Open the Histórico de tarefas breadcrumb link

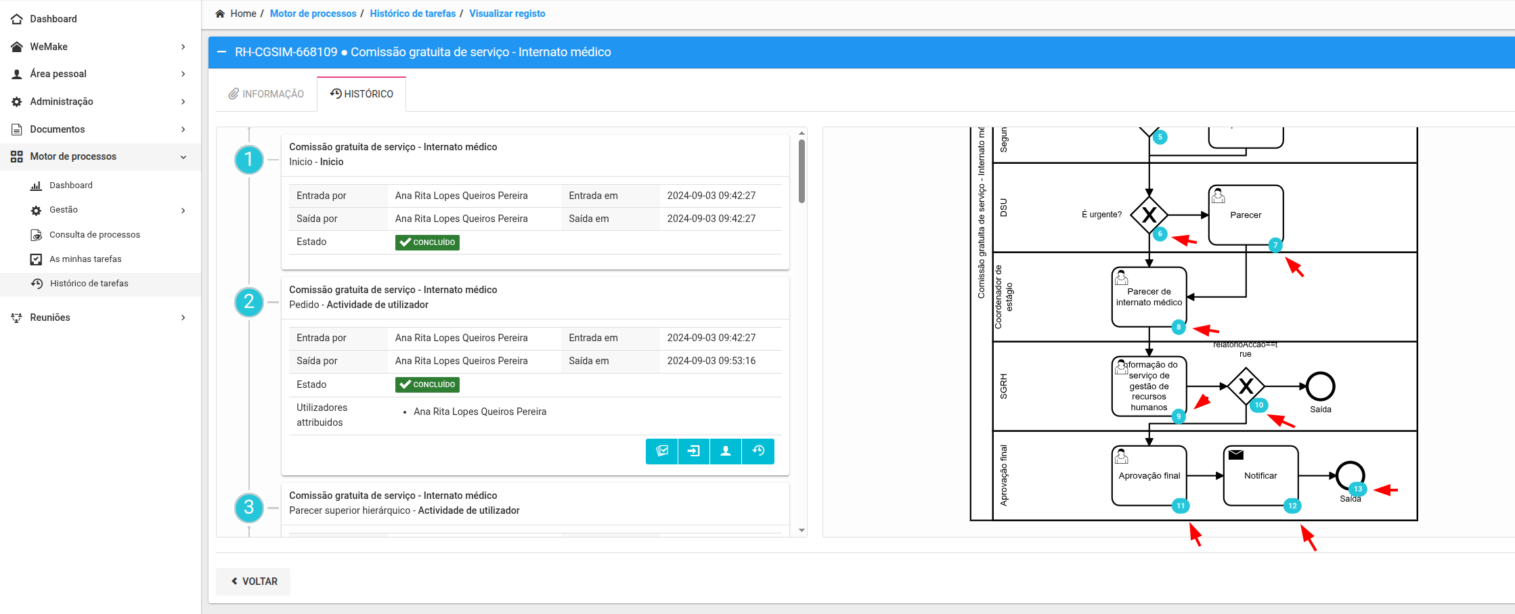[x=412, y=14]
